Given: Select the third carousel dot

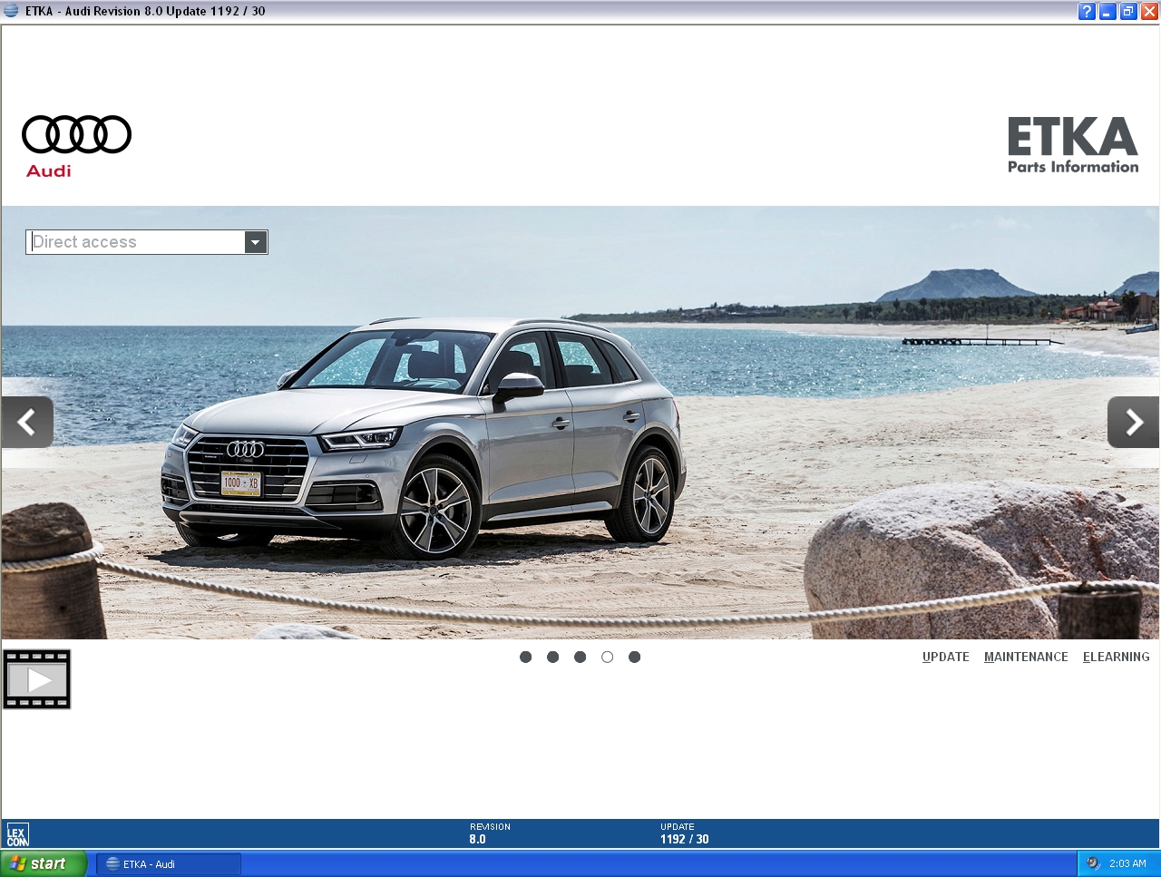Looking at the screenshot, I should coord(580,657).
